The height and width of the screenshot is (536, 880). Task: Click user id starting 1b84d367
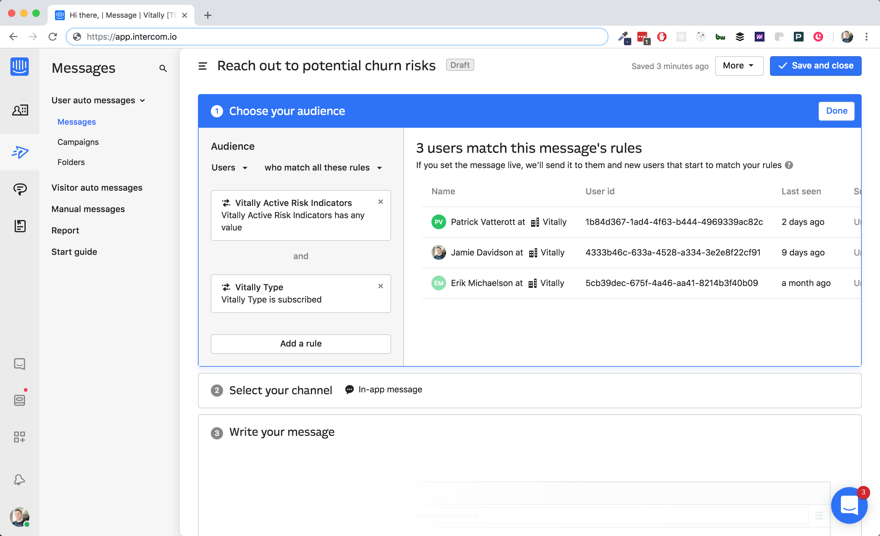[x=674, y=222]
